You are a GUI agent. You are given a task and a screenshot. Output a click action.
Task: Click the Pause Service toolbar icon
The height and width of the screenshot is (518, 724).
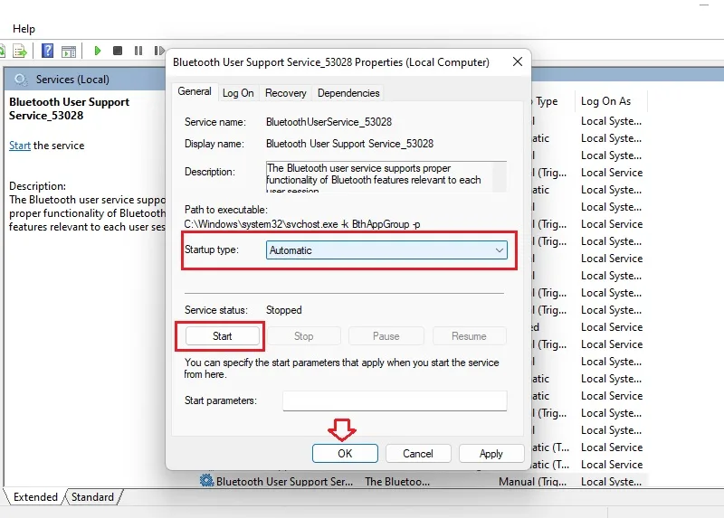click(138, 51)
